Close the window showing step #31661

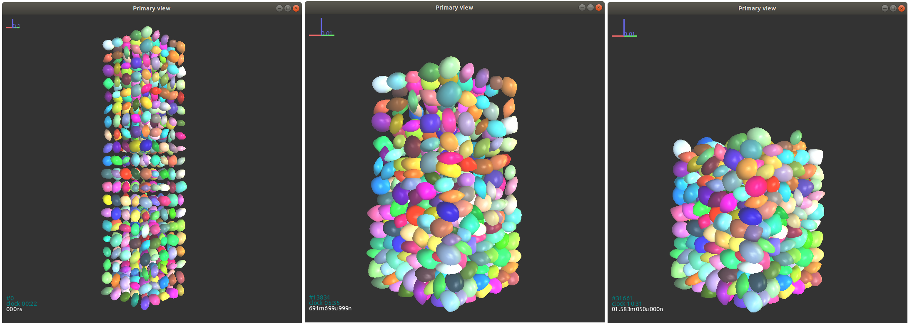[902, 8]
